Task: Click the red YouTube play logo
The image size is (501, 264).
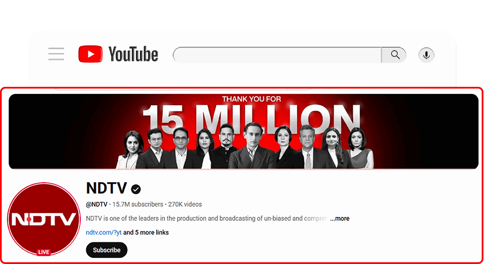Action: point(90,54)
